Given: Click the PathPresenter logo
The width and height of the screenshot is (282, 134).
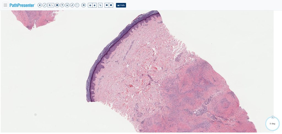Looking at the screenshot, I should point(22,5).
